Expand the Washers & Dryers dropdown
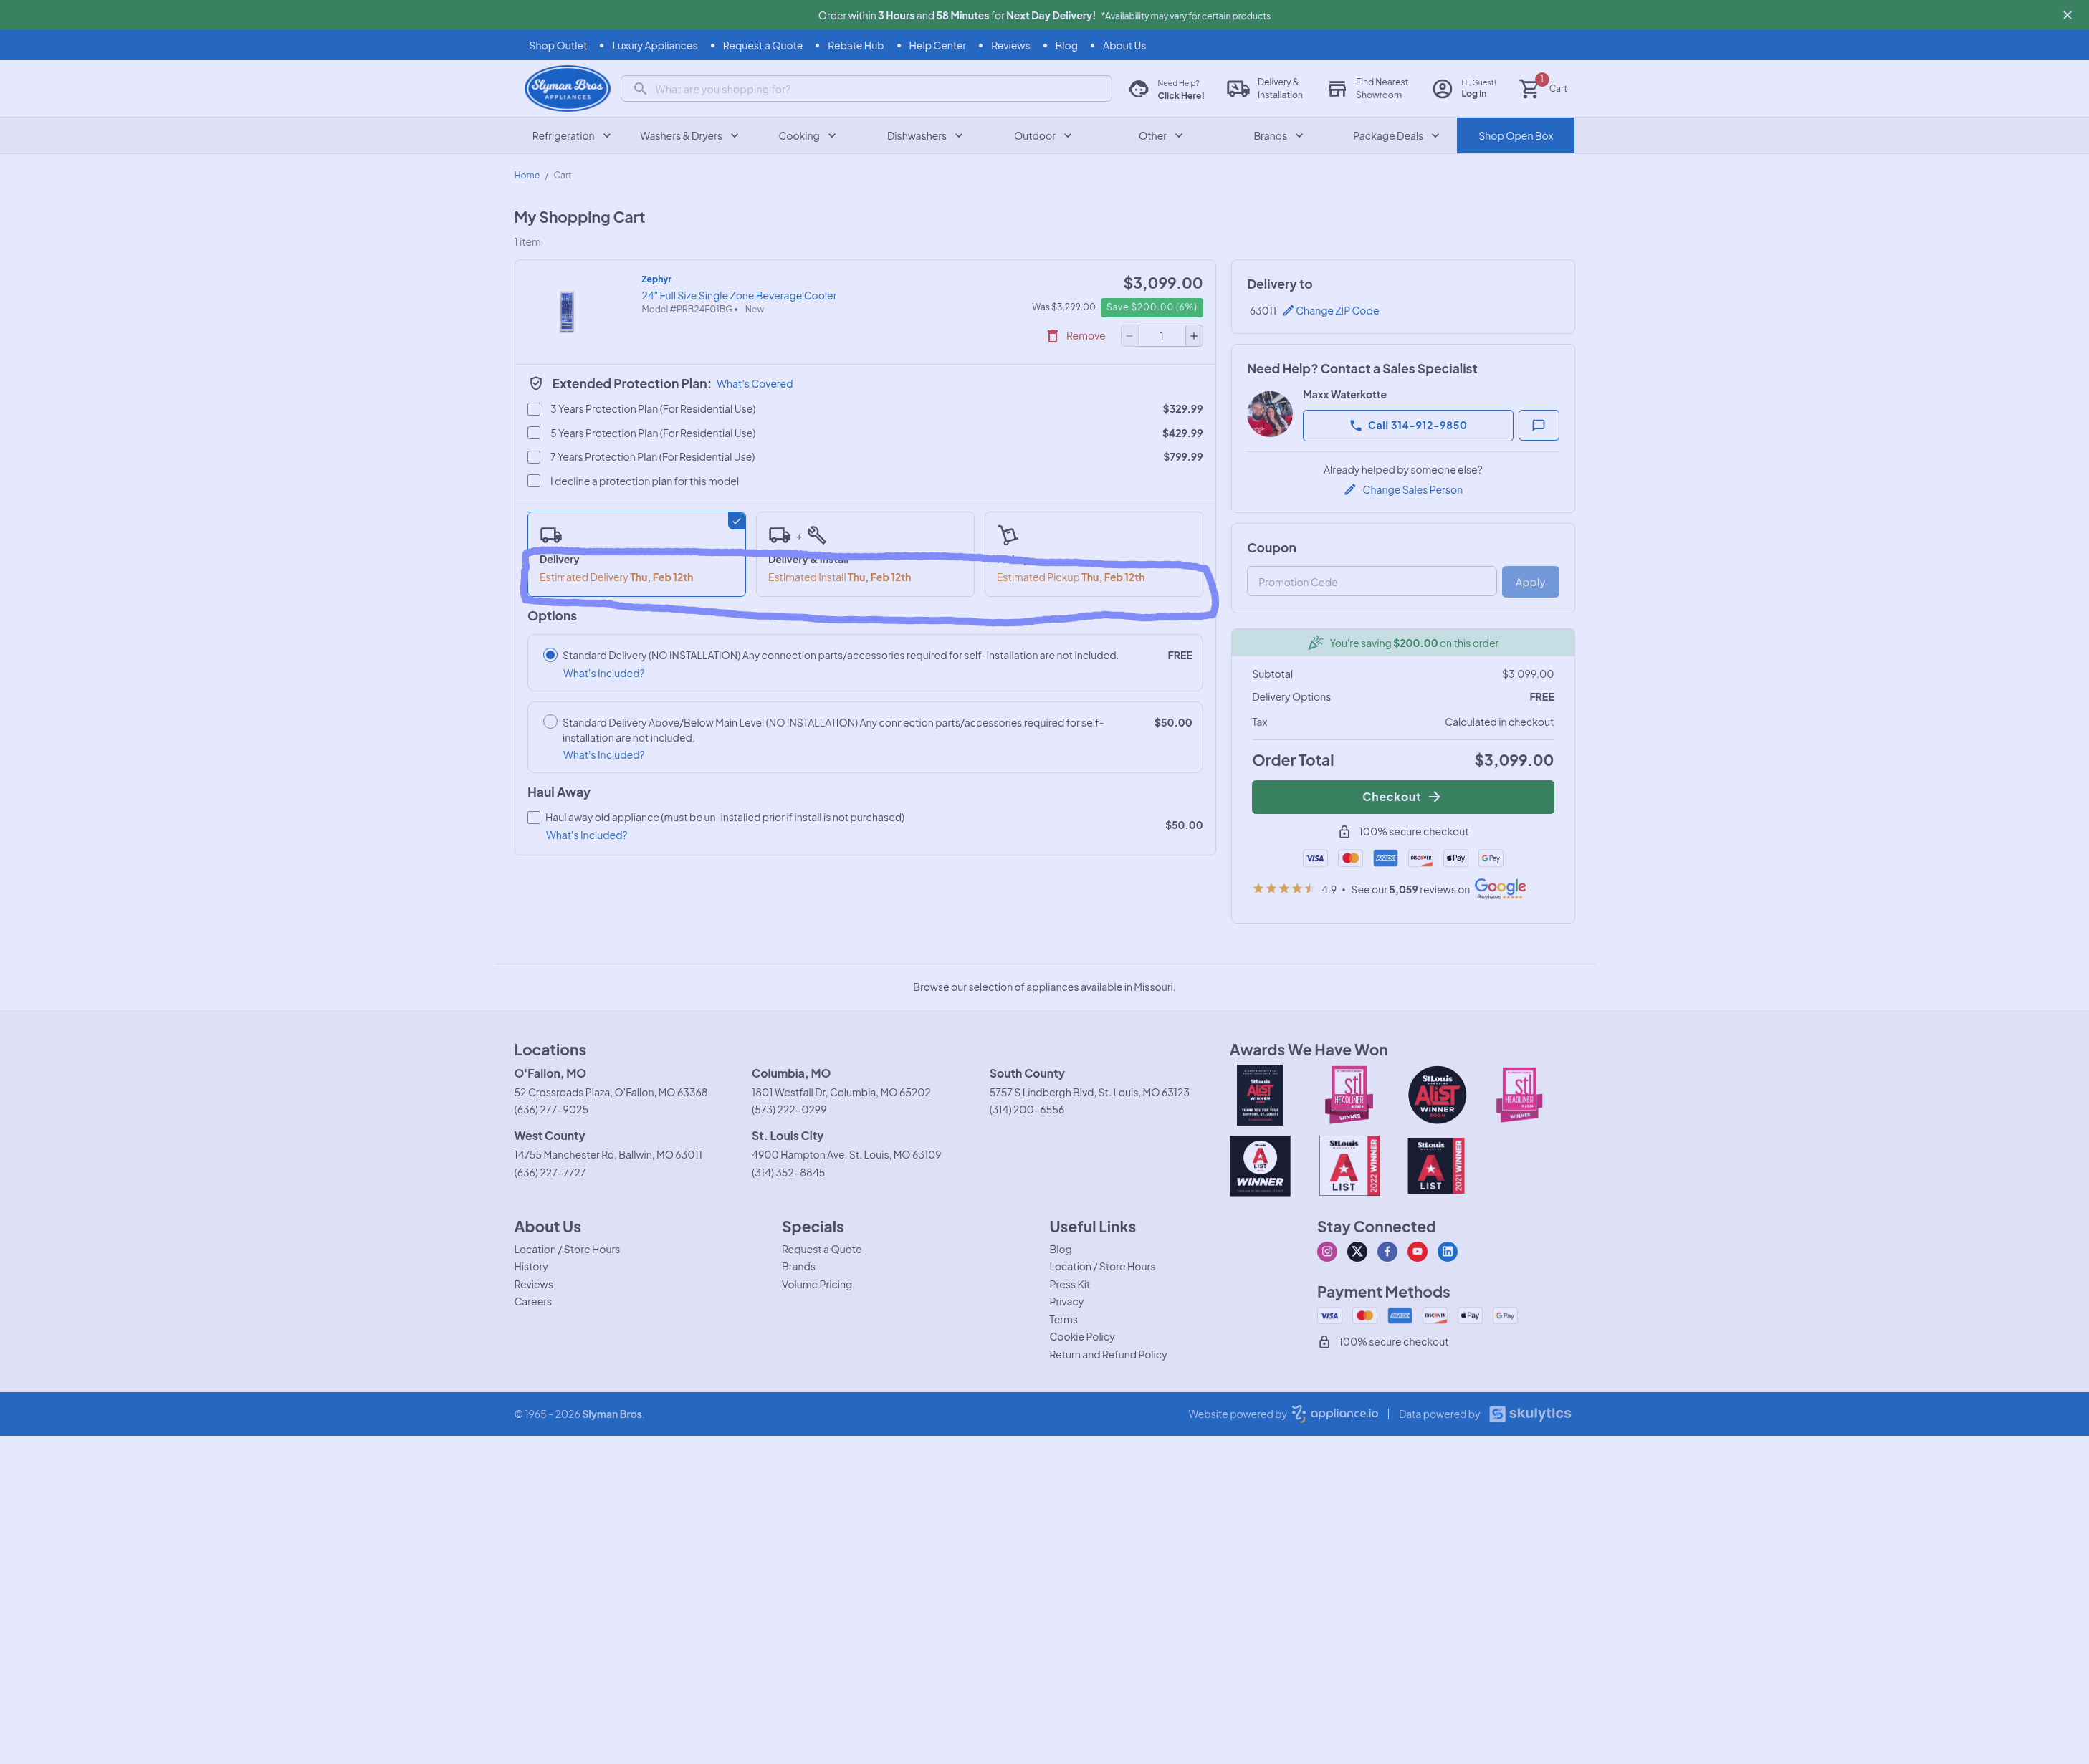 pos(689,136)
